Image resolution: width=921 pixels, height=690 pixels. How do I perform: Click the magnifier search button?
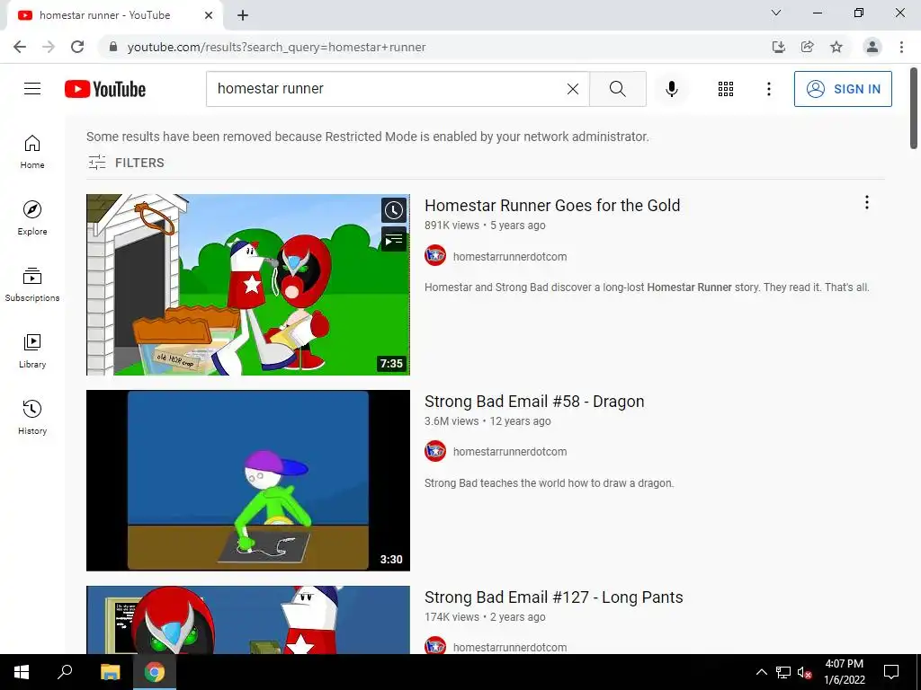(617, 89)
